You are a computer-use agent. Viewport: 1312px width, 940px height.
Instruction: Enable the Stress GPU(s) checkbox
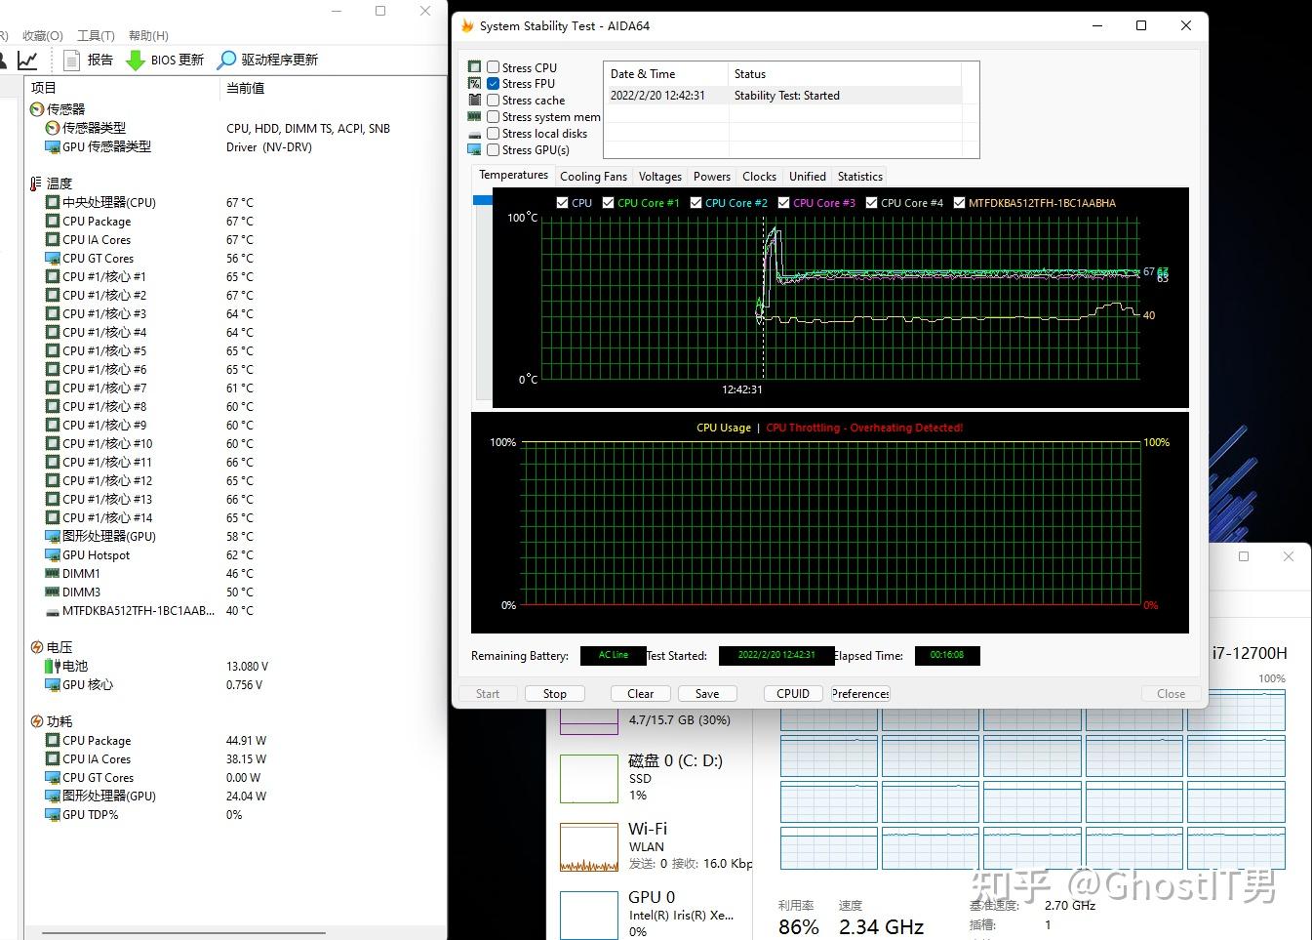tap(494, 150)
